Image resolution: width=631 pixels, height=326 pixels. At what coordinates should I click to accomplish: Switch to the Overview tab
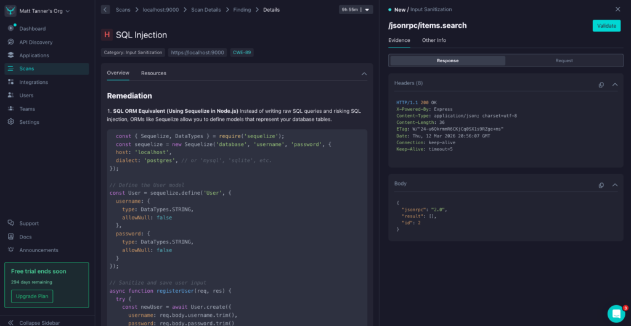click(x=118, y=73)
